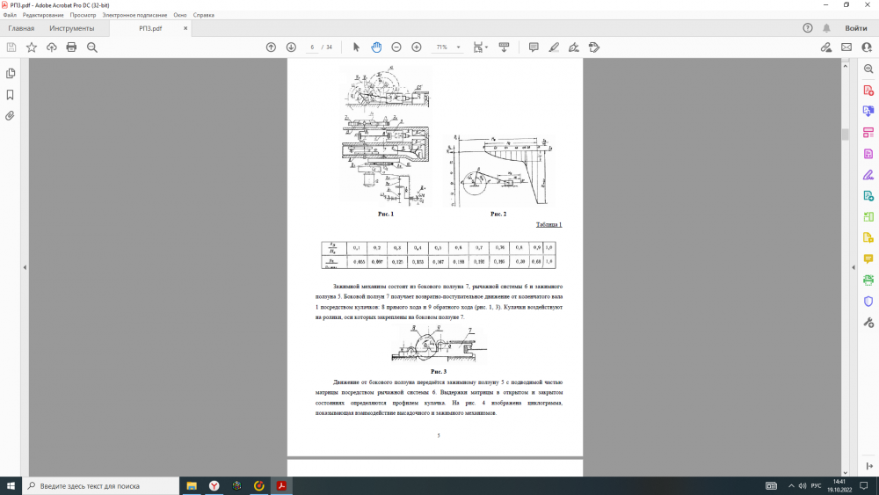Open File Explorer from taskbar

click(x=191, y=486)
